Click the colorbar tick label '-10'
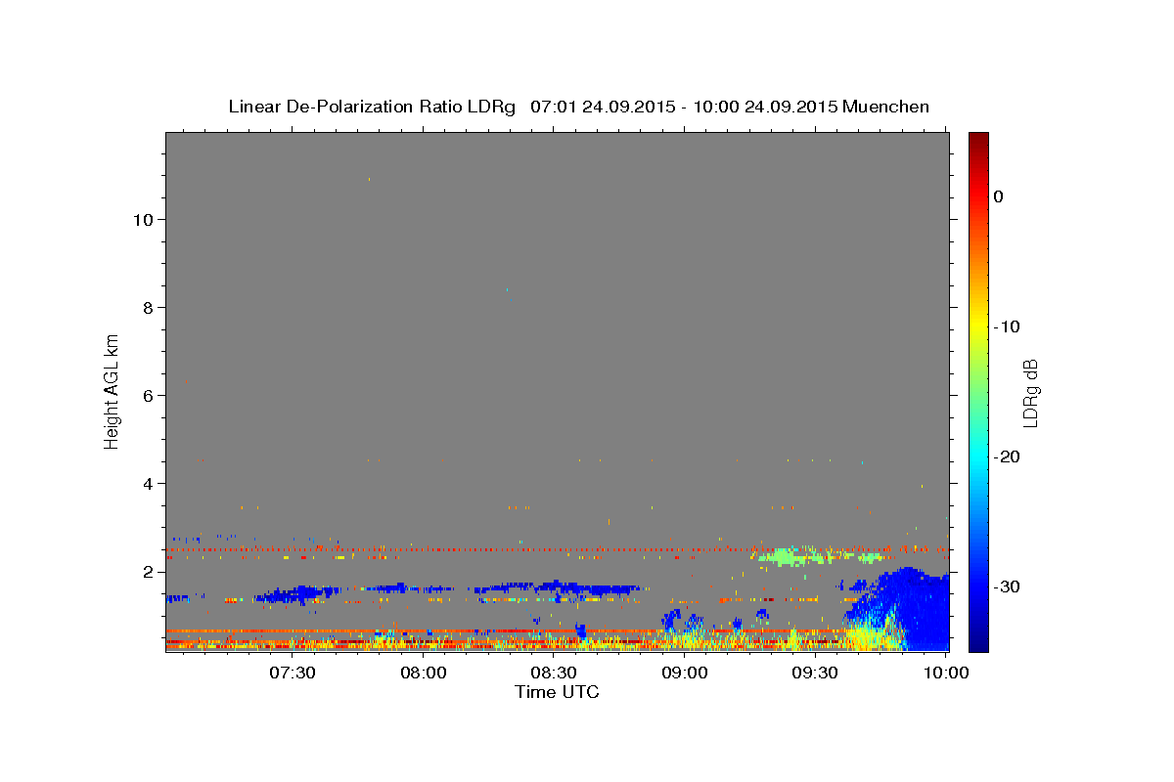The width and height of the screenshot is (1174, 782). pyautogui.click(x=1008, y=326)
